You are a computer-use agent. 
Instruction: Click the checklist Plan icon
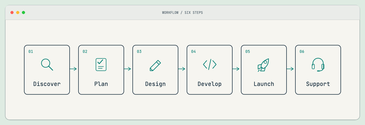[x=101, y=65]
